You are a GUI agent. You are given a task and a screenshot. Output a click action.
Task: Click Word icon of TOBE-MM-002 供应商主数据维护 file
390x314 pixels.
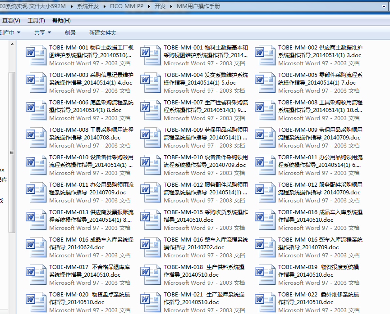coord(265,55)
